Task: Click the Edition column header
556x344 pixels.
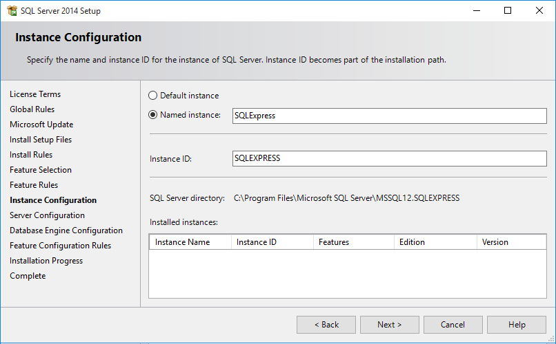Action: pos(435,241)
